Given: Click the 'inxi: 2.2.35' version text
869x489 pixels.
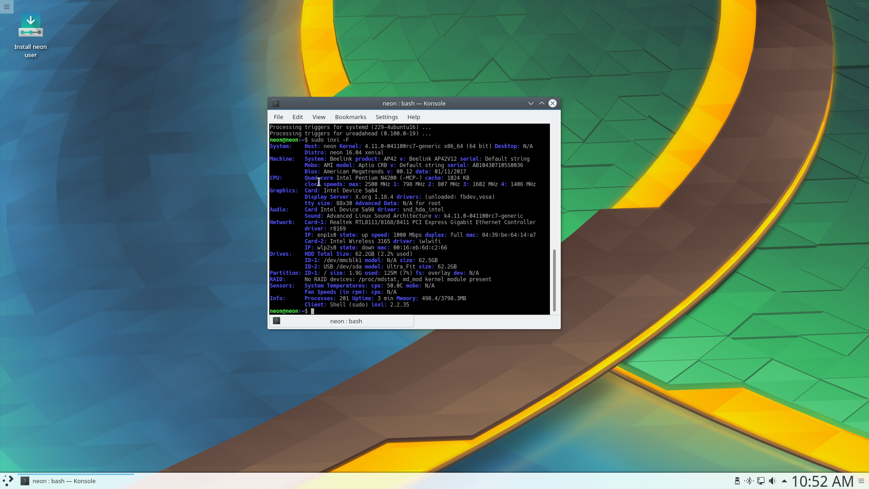Looking at the screenshot, I should [x=390, y=305].
